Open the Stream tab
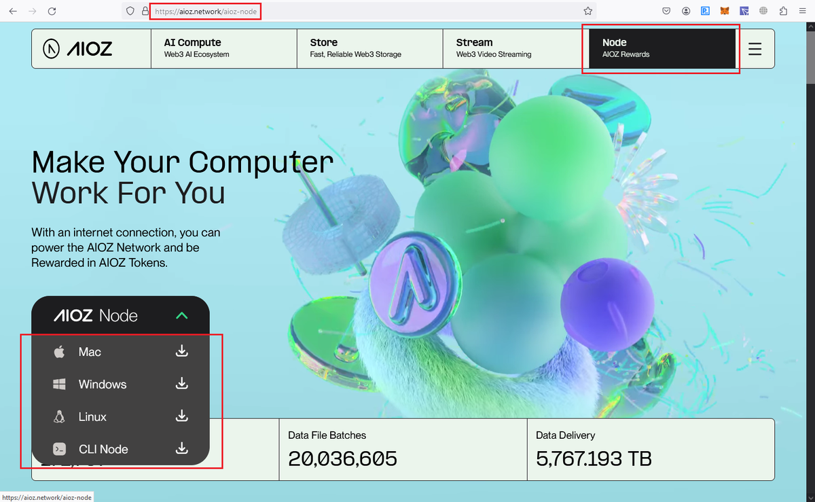 [x=515, y=48]
